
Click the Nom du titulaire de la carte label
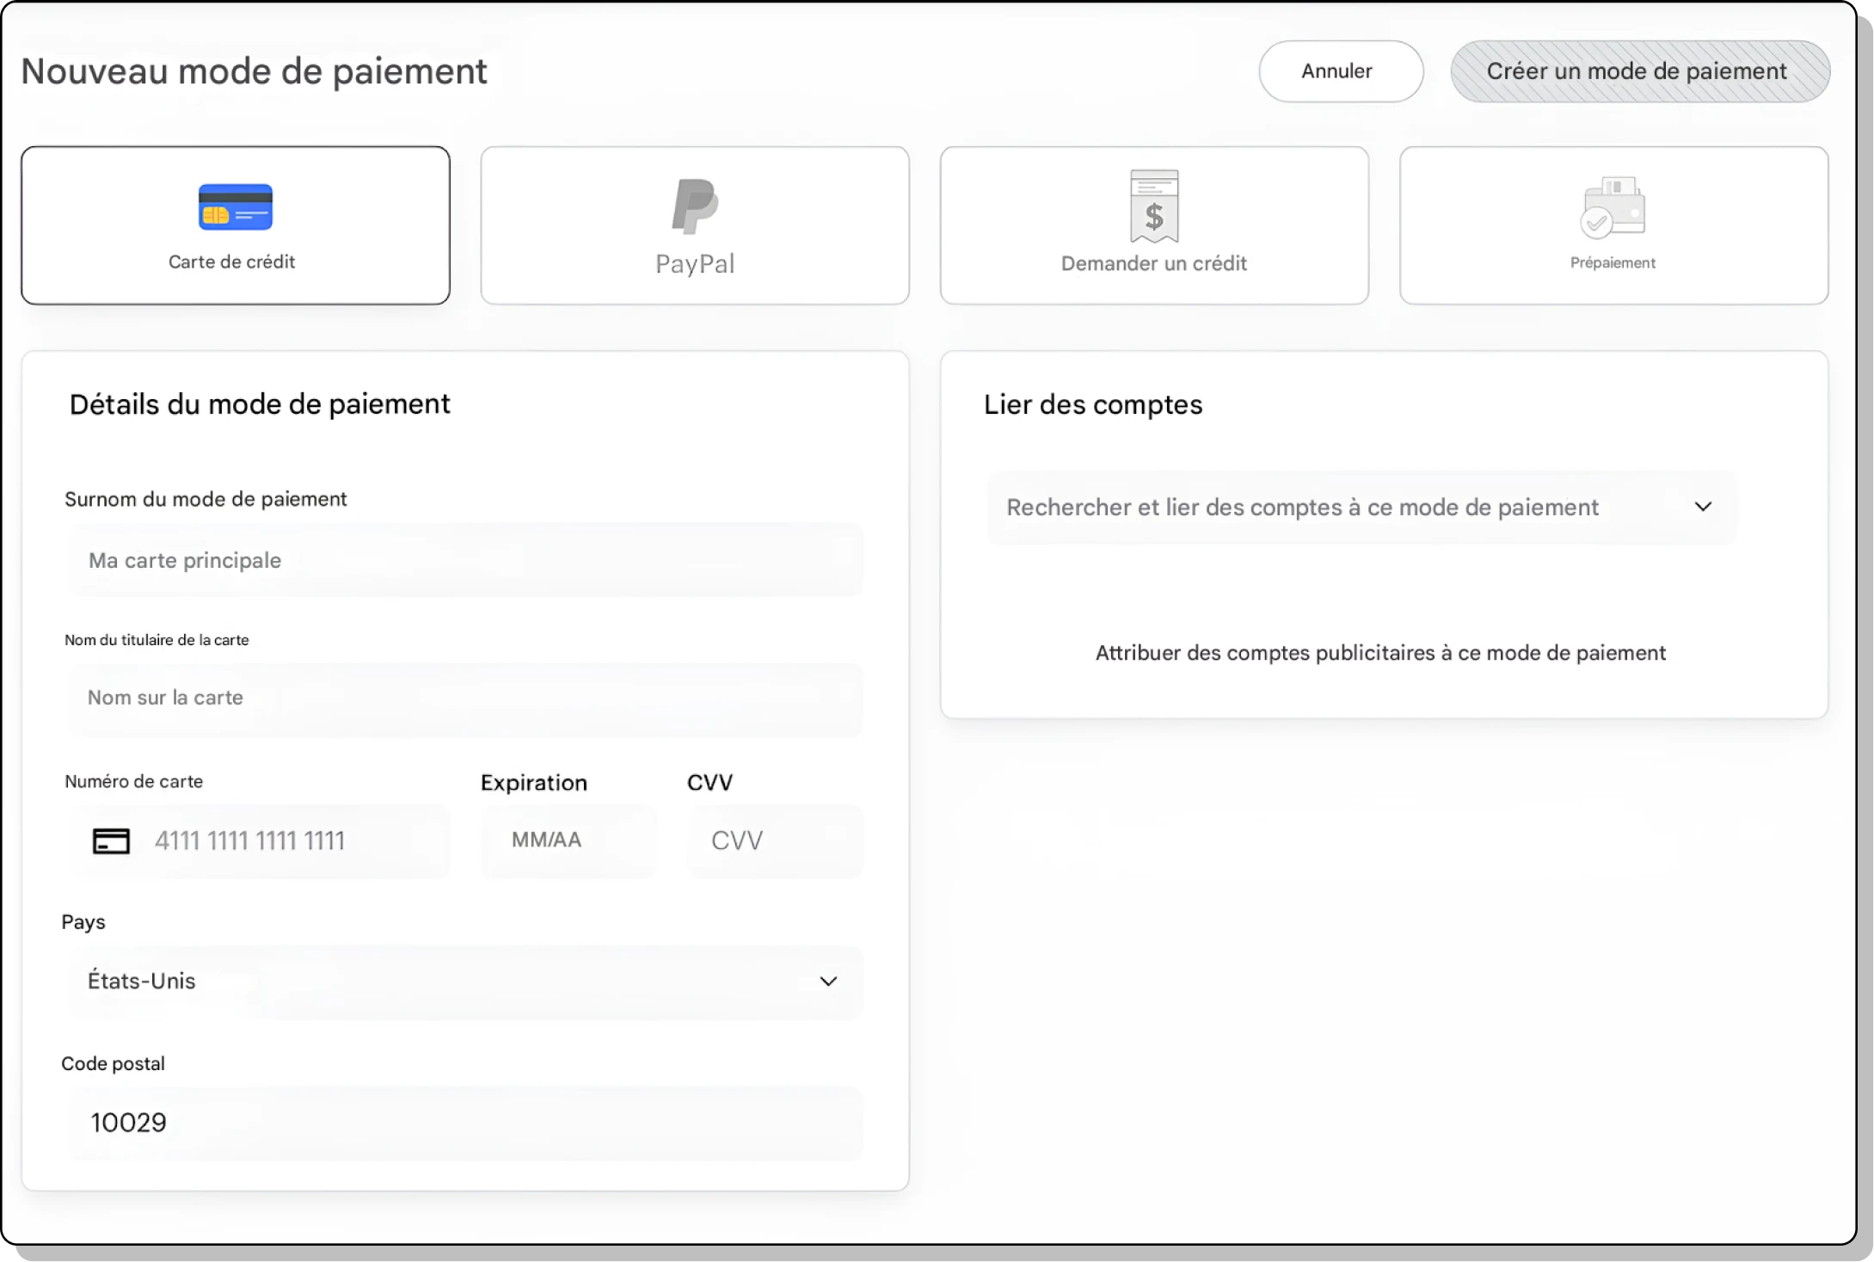click(157, 640)
